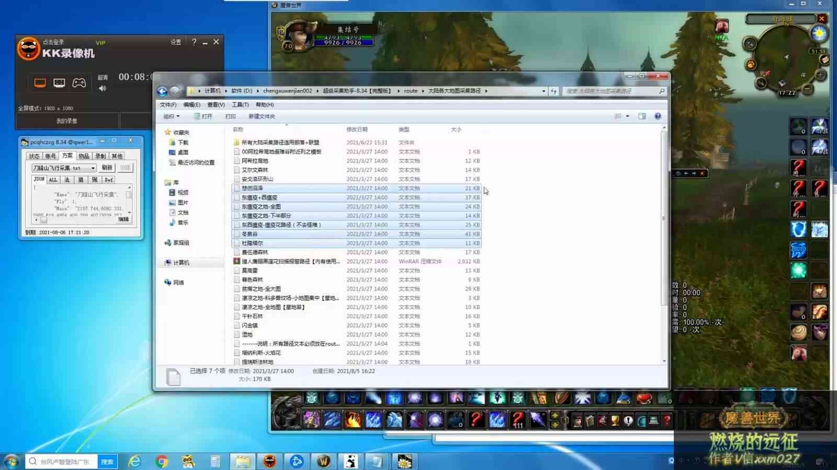Open the 帮助(H) menu
The image size is (837, 470).
click(x=264, y=105)
